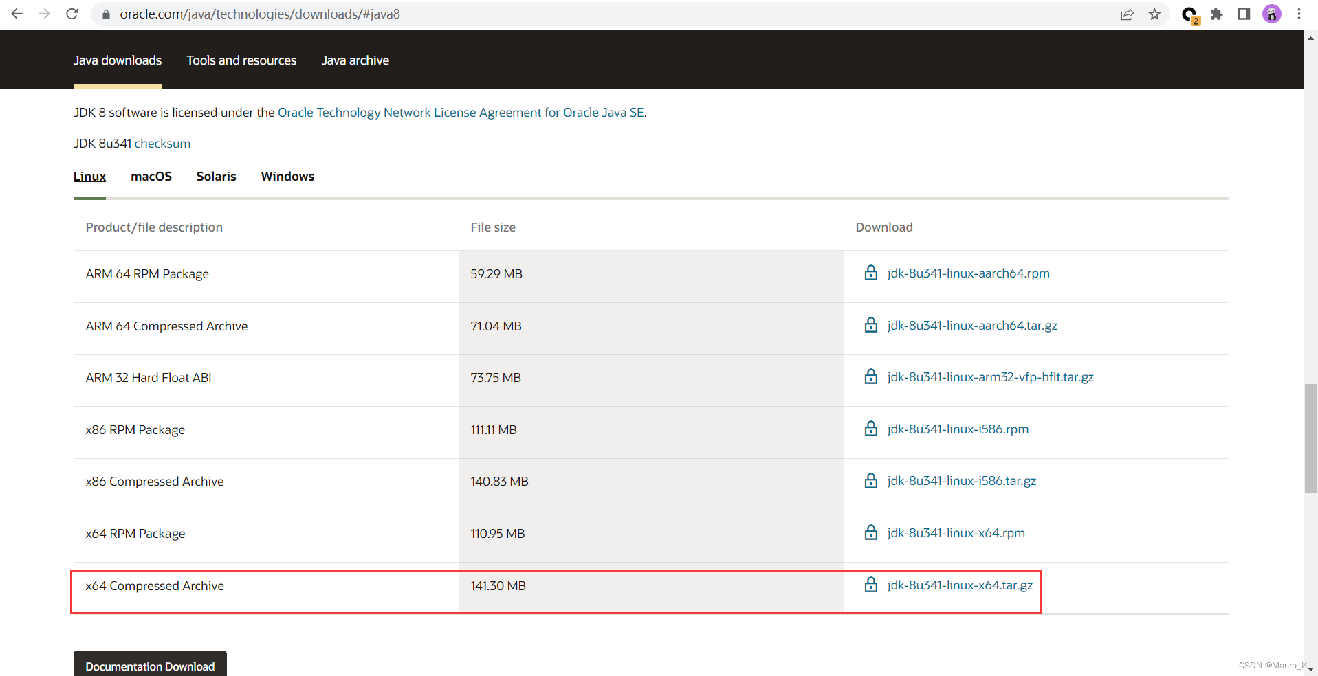The width and height of the screenshot is (1318, 676).
Task: Open Tools and resources tab
Action: 241,60
